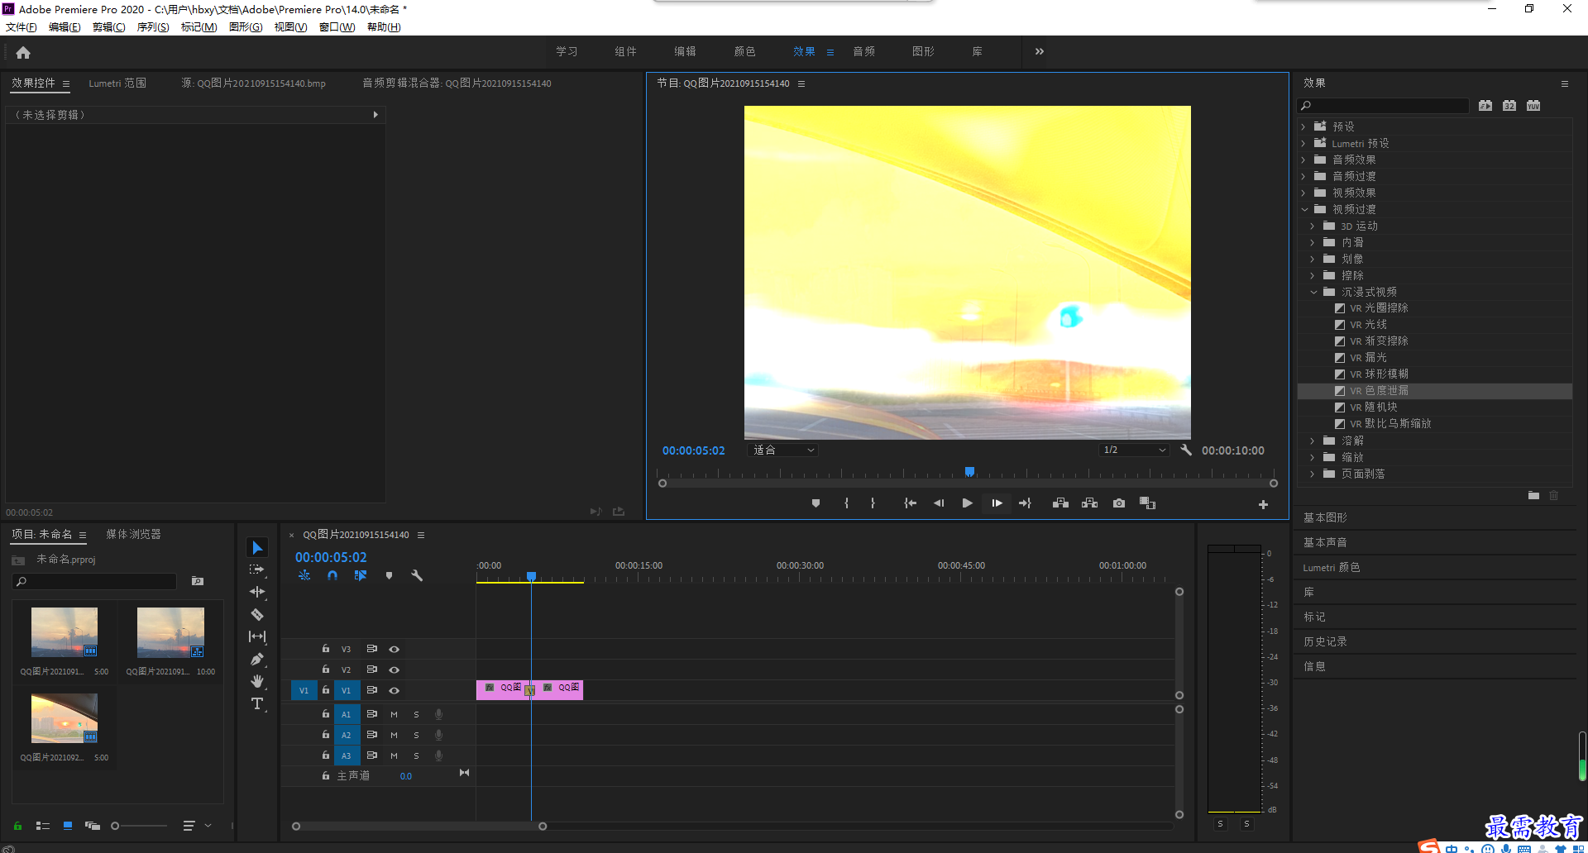Collapse the 视频过渡 folder
The width and height of the screenshot is (1588, 853).
pyautogui.click(x=1304, y=209)
